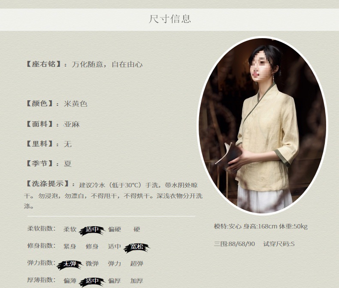
Task: Click the 洗涤提示 washing tips label
Action: click(47, 184)
